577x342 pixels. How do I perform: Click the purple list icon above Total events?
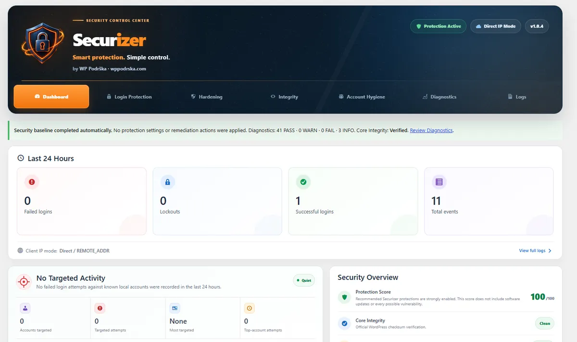[439, 182]
